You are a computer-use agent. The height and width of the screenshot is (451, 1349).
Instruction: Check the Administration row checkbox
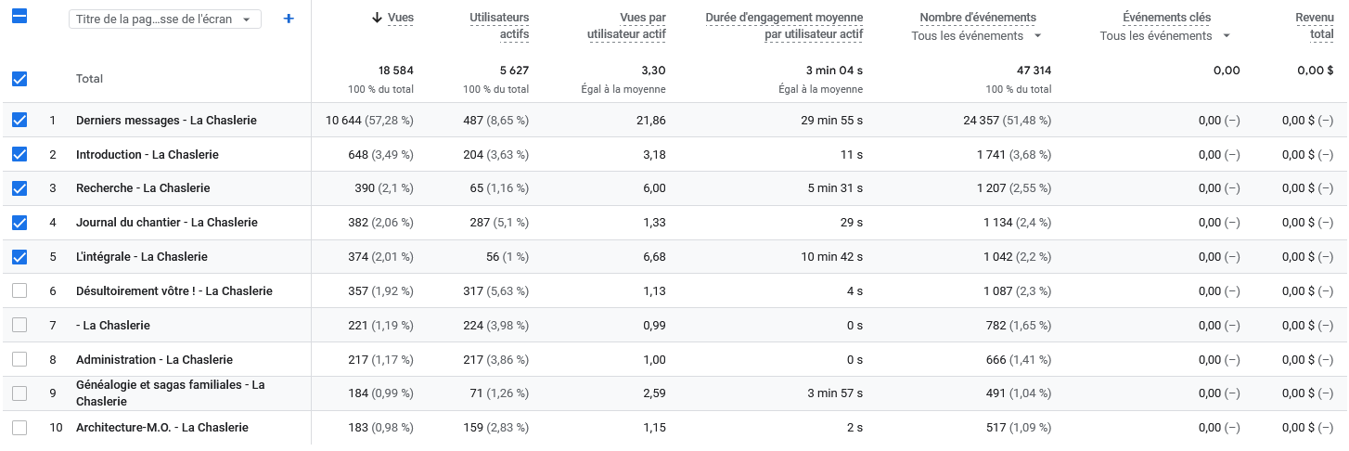(19, 359)
